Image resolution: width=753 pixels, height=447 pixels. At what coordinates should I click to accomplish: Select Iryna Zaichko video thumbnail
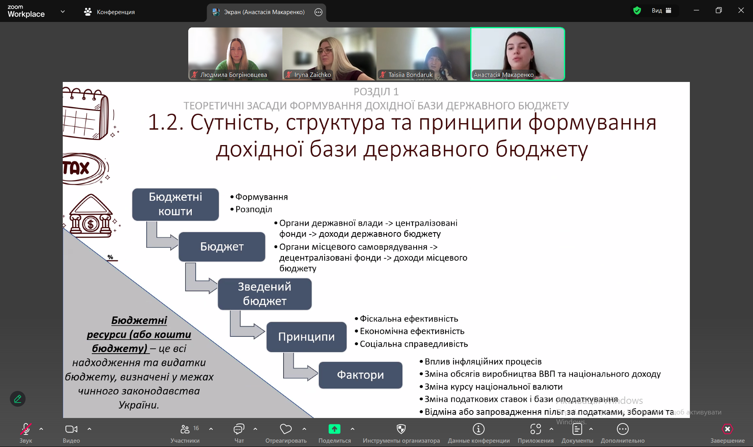(x=329, y=54)
